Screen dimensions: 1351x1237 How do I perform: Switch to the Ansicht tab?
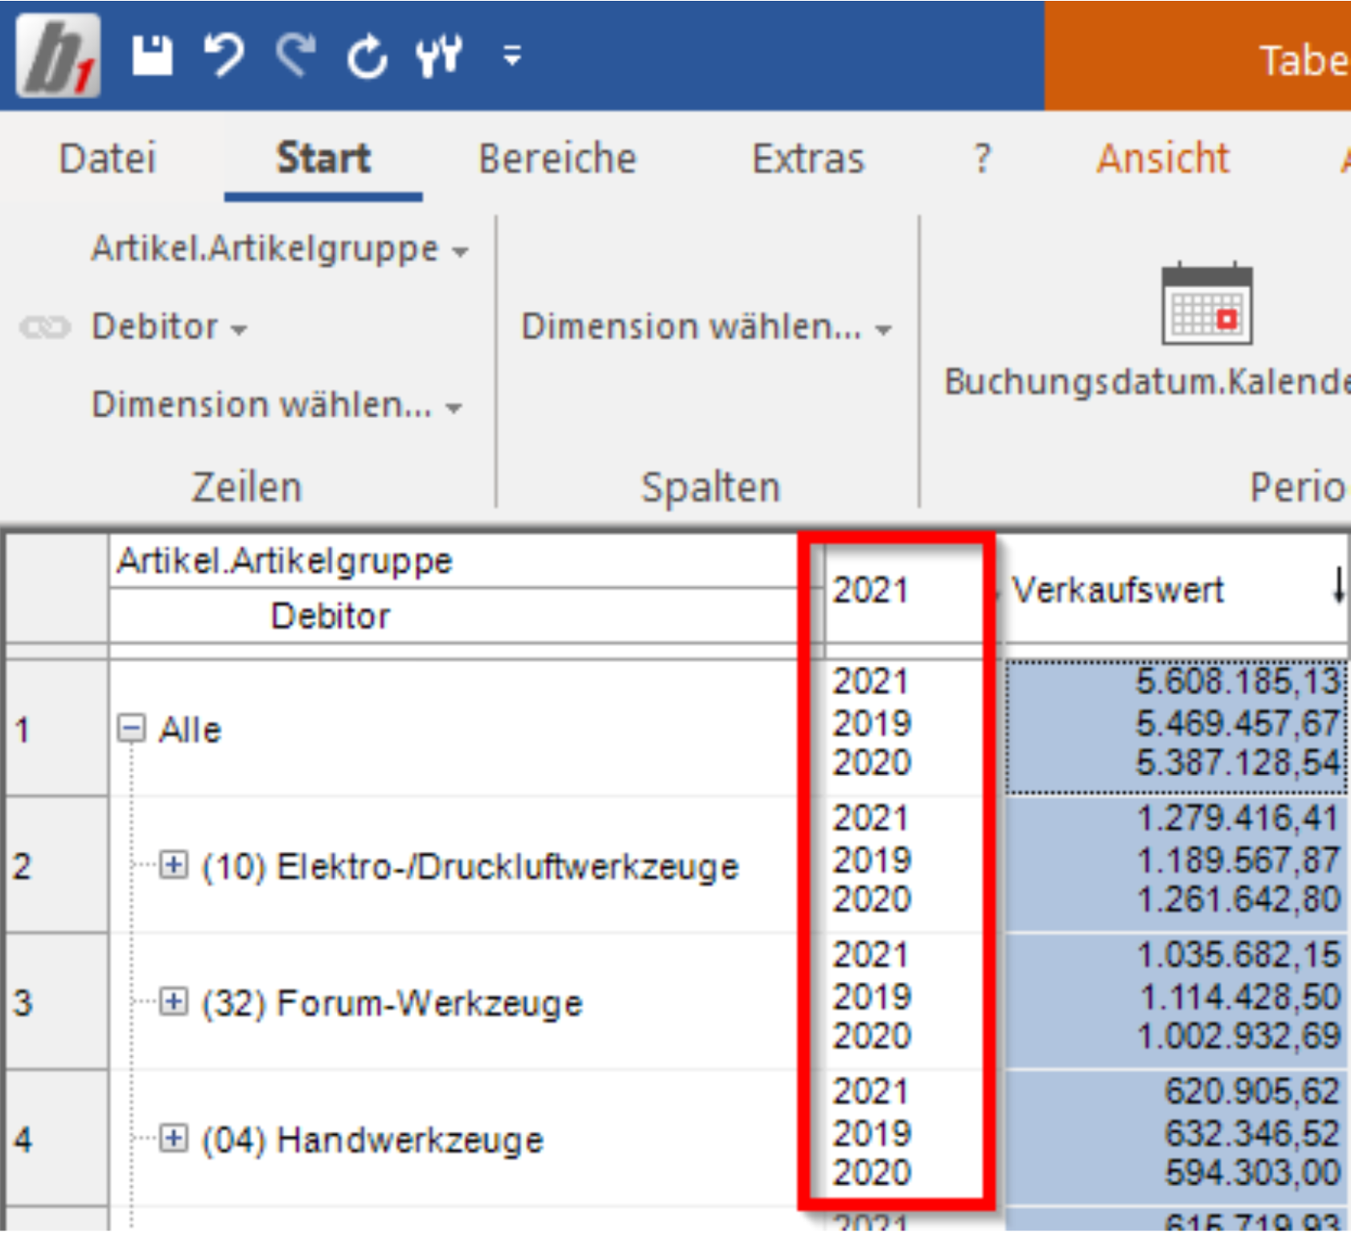1163,158
